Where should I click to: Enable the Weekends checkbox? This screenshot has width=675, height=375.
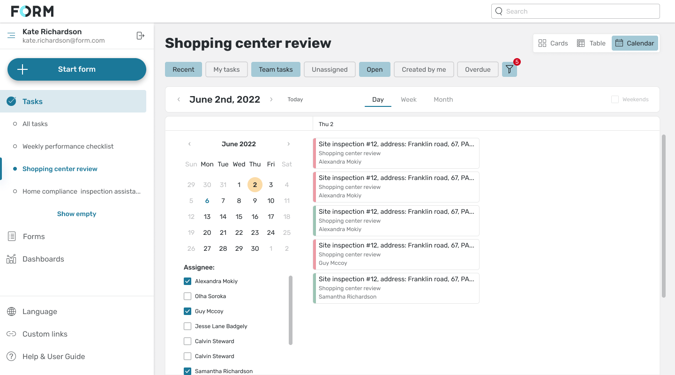click(x=615, y=99)
